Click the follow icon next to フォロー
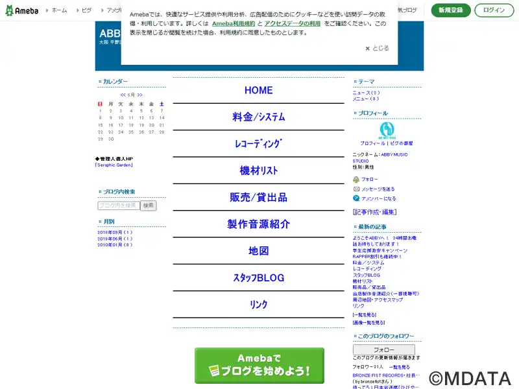This screenshot has height=389, width=519. [356, 180]
